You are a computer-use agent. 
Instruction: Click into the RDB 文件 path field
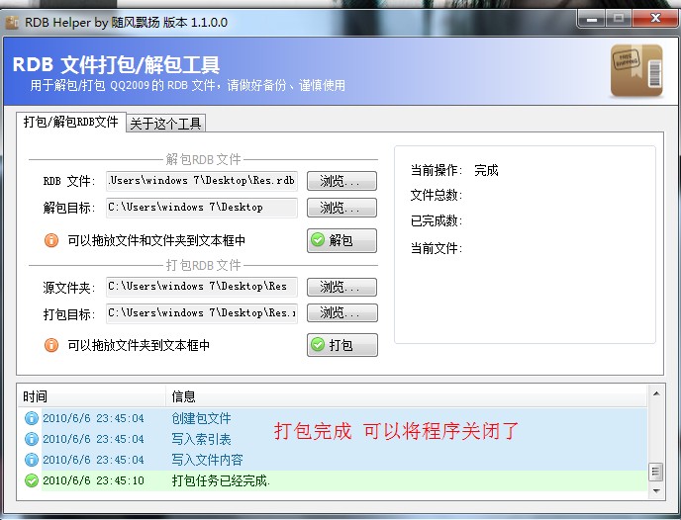(x=201, y=181)
